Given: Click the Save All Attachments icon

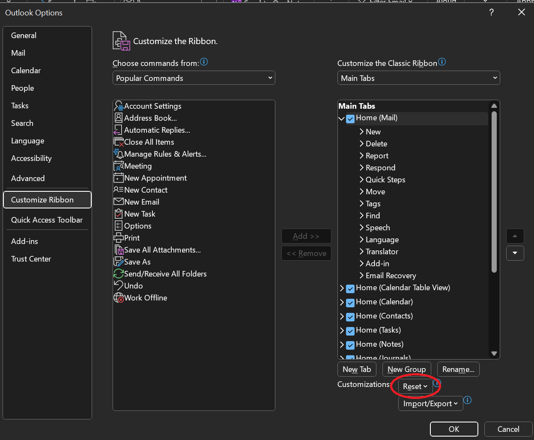Looking at the screenshot, I should click(119, 250).
